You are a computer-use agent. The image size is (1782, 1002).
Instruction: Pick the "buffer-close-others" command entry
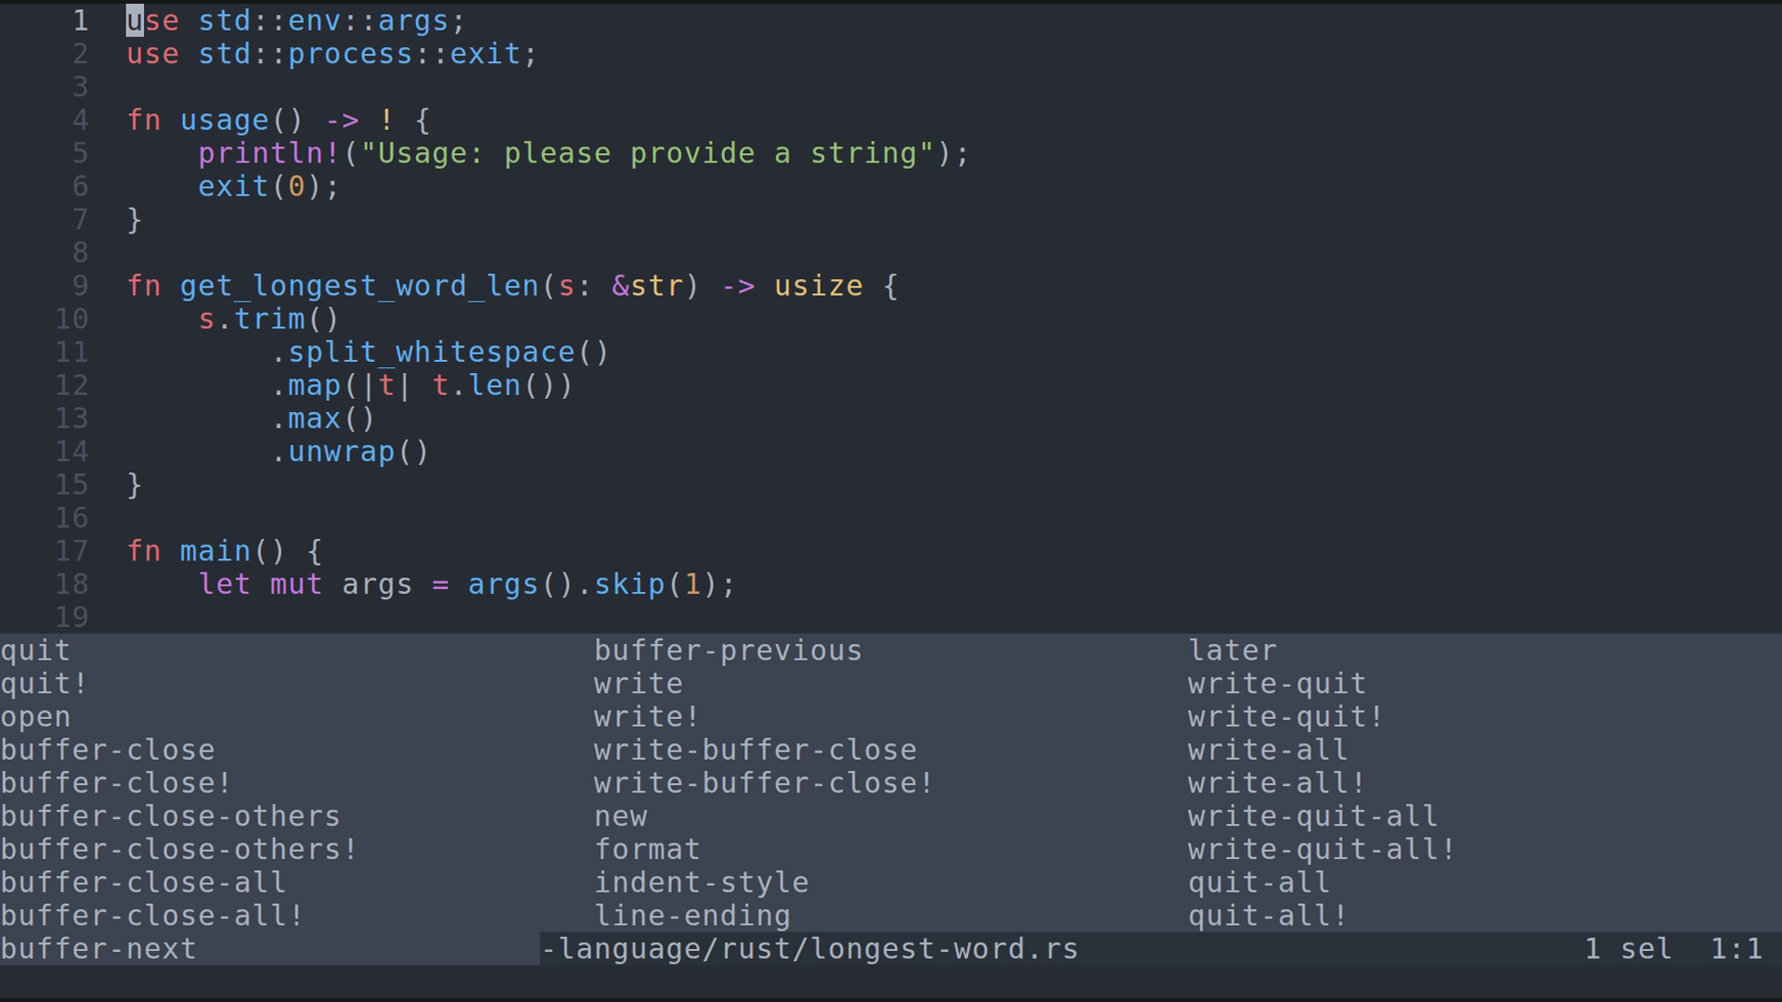coord(171,816)
